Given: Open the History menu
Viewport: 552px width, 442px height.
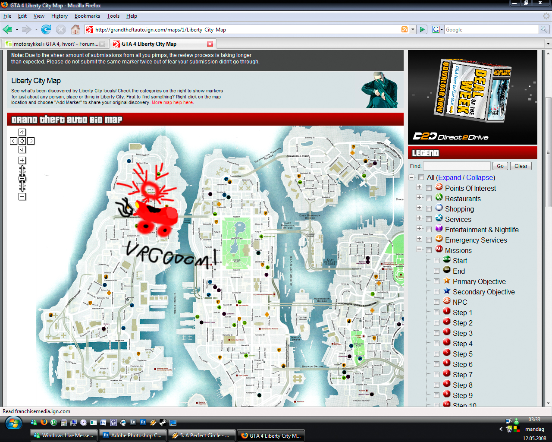Looking at the screenshot, I should [60, 16].
